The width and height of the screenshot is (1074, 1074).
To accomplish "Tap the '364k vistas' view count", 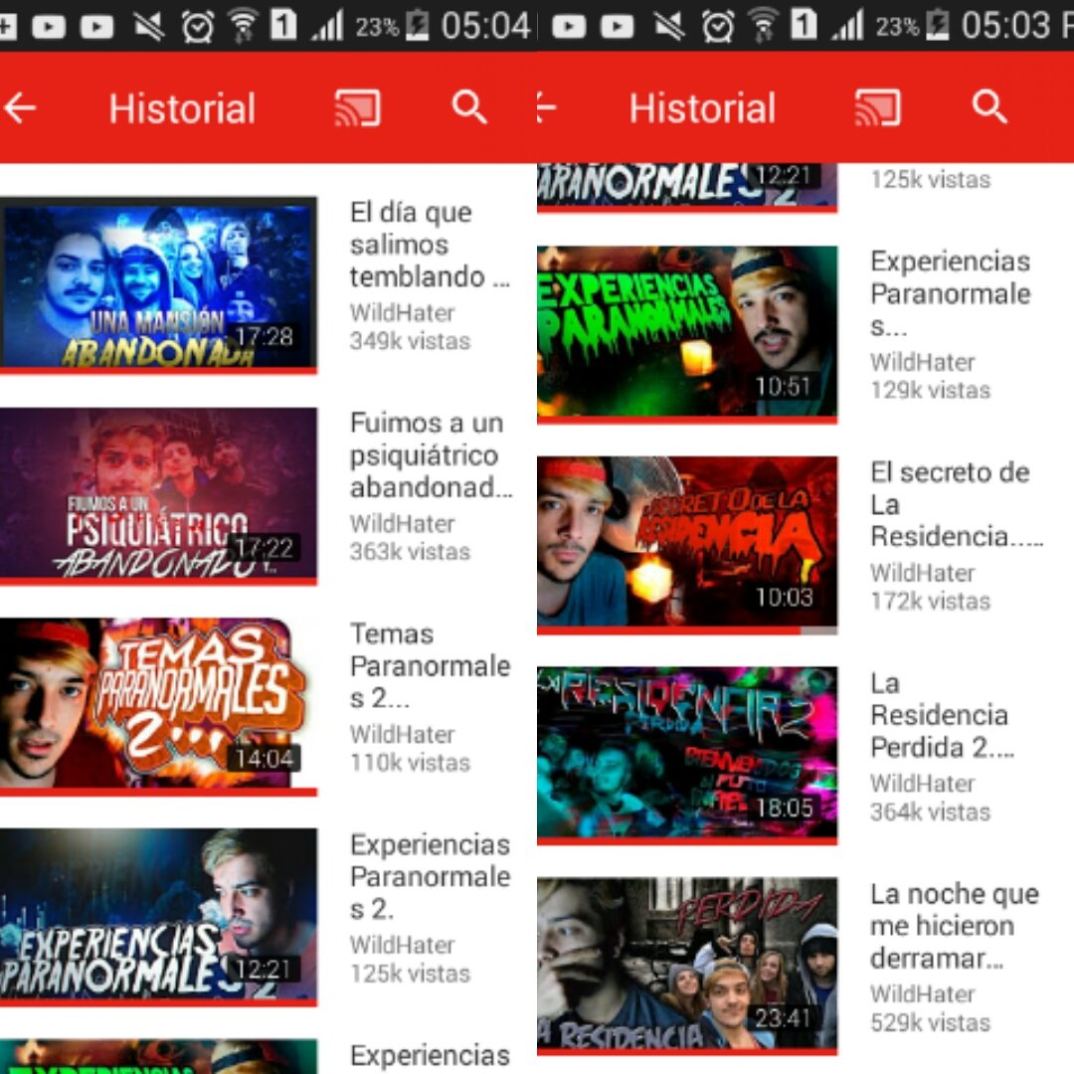I will (x=930, y=812).
